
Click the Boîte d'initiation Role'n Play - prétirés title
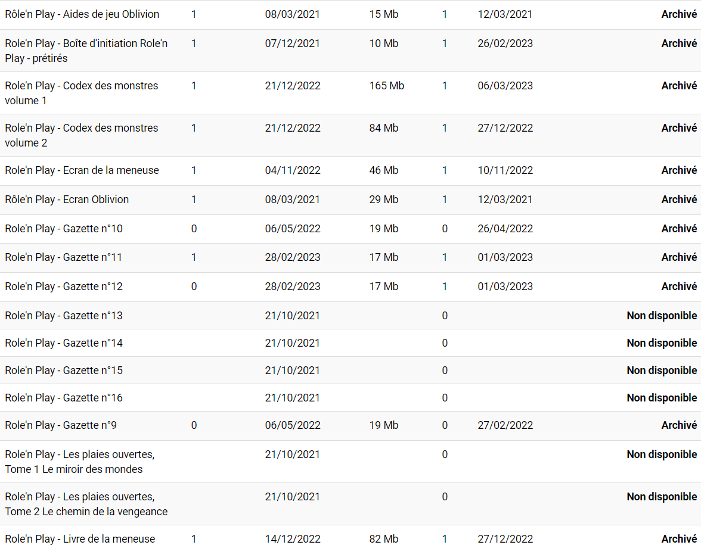pos(86,51)
